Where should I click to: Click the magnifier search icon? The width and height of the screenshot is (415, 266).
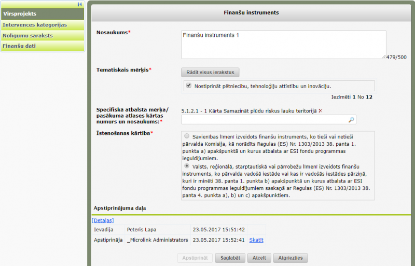[351, 120]
